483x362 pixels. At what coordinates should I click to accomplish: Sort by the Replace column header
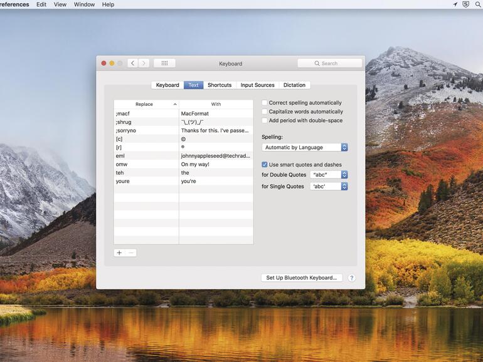(x=146, y=104)
